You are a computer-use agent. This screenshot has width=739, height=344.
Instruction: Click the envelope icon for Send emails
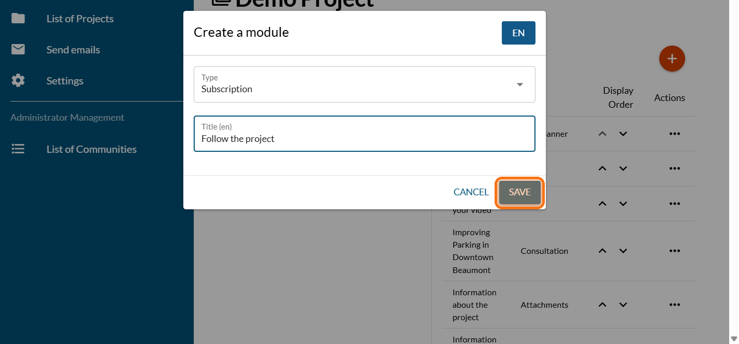click(x=18, y=50)
